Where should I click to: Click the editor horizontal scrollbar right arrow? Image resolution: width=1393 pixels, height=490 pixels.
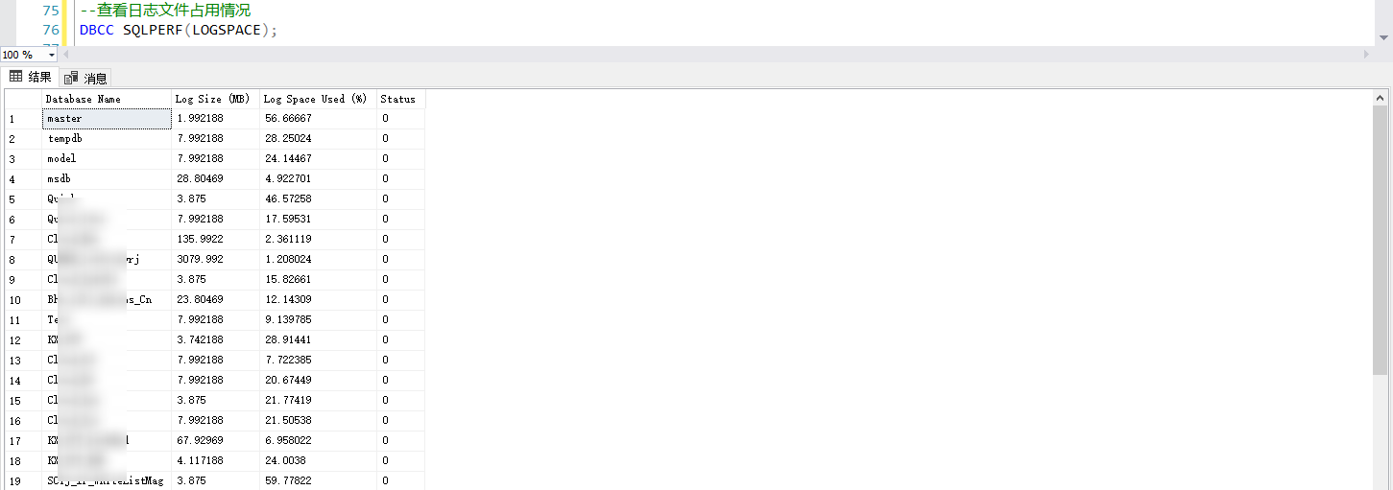[1366, 55]
